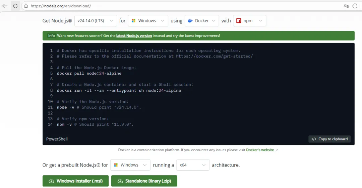Screen dimensions: 362x188
Task: Open the npm package manager dropdown
Action: 250,21
